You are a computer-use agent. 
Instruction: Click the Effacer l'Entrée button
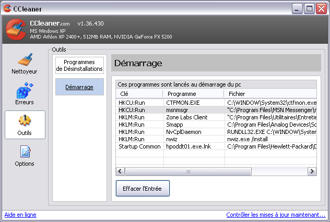click(143, 189)
